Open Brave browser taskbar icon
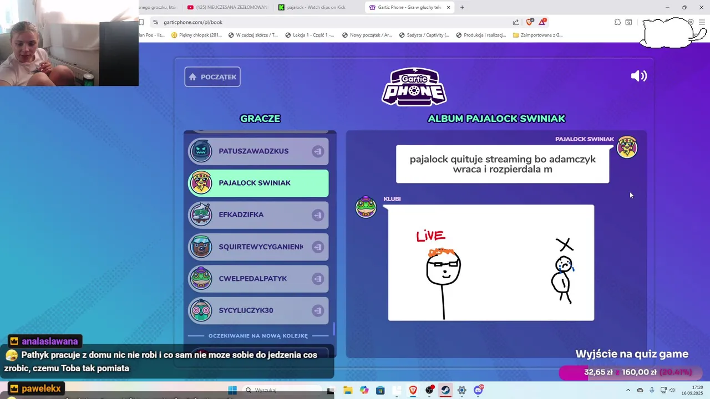The height and width of the screenshot is (399, 710). tap(413, 390)
